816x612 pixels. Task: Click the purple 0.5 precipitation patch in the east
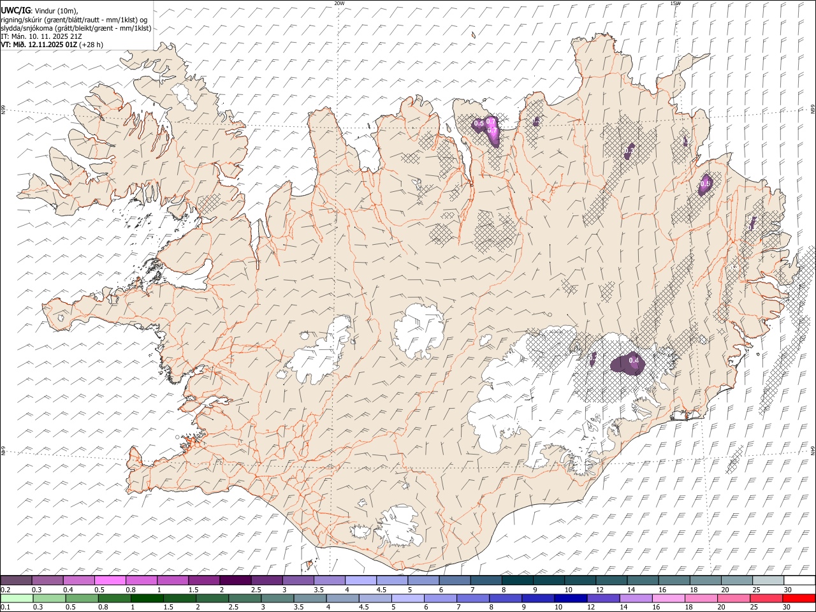(705, 185)
